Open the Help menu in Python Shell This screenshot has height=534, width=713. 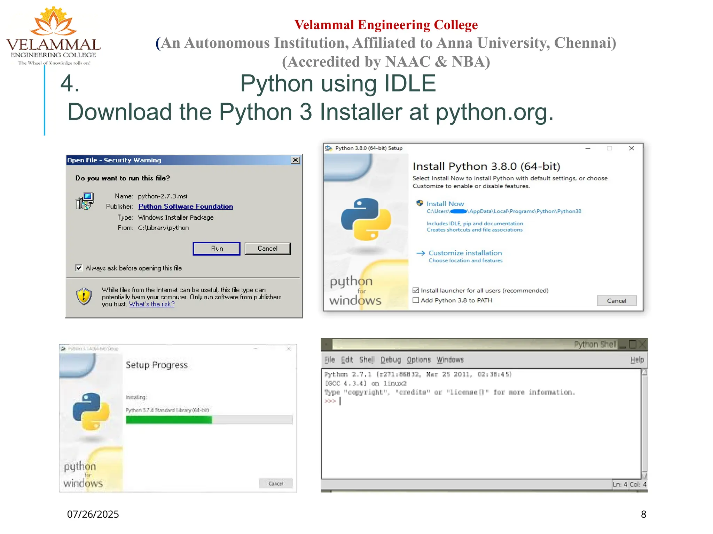click(x=637, y=360)
